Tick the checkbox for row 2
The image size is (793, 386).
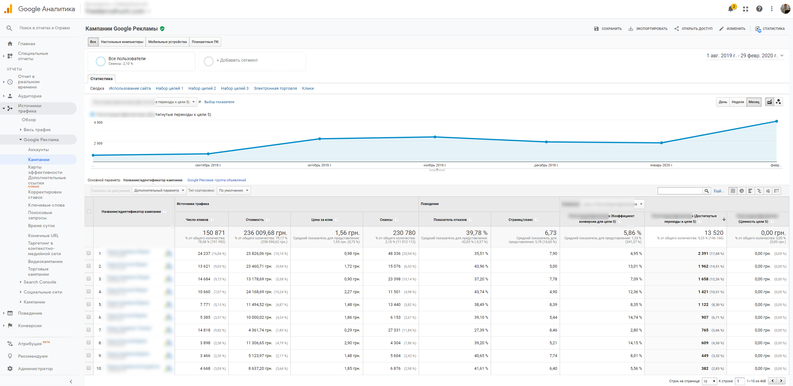click(x=89, y=266)
